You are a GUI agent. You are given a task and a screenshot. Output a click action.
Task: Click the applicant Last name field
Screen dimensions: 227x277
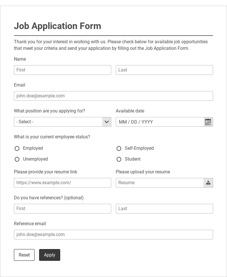pos(164,70)
